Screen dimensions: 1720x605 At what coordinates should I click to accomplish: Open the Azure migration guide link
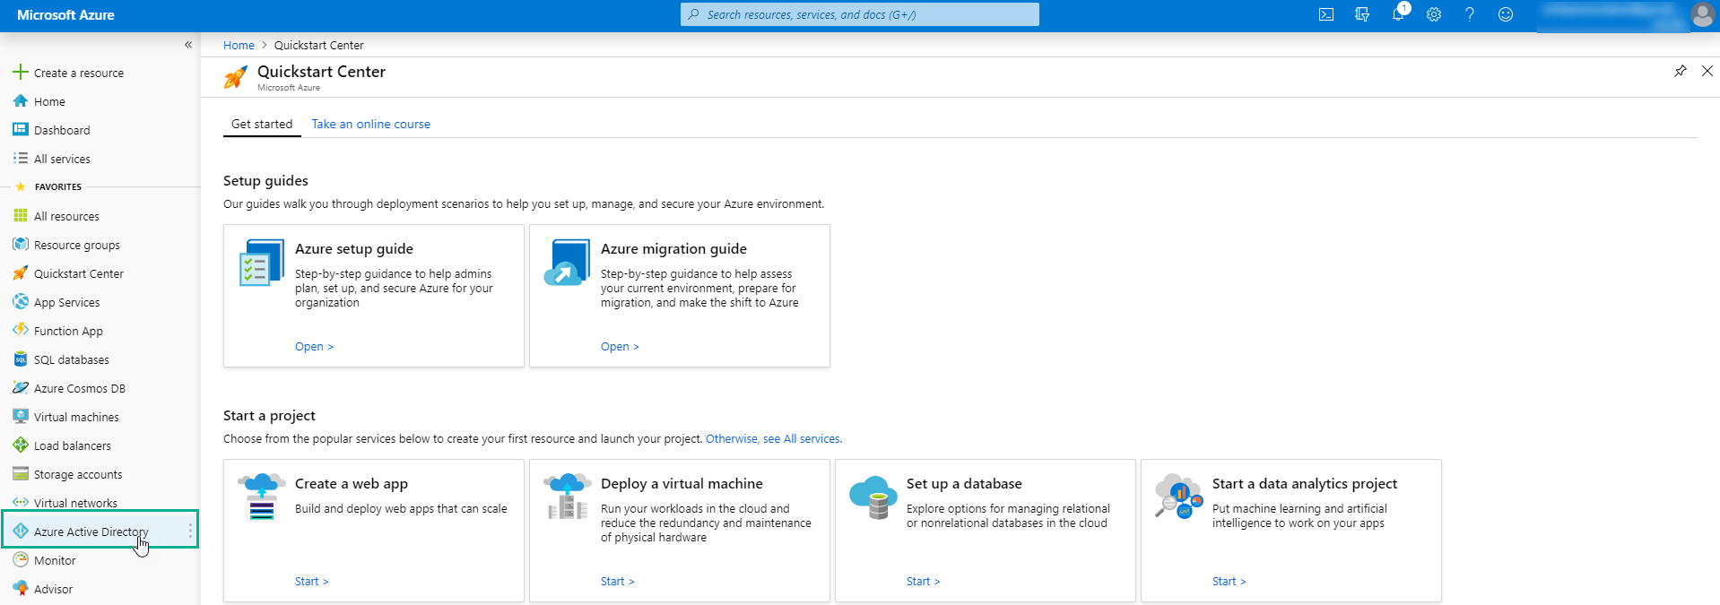620,346
